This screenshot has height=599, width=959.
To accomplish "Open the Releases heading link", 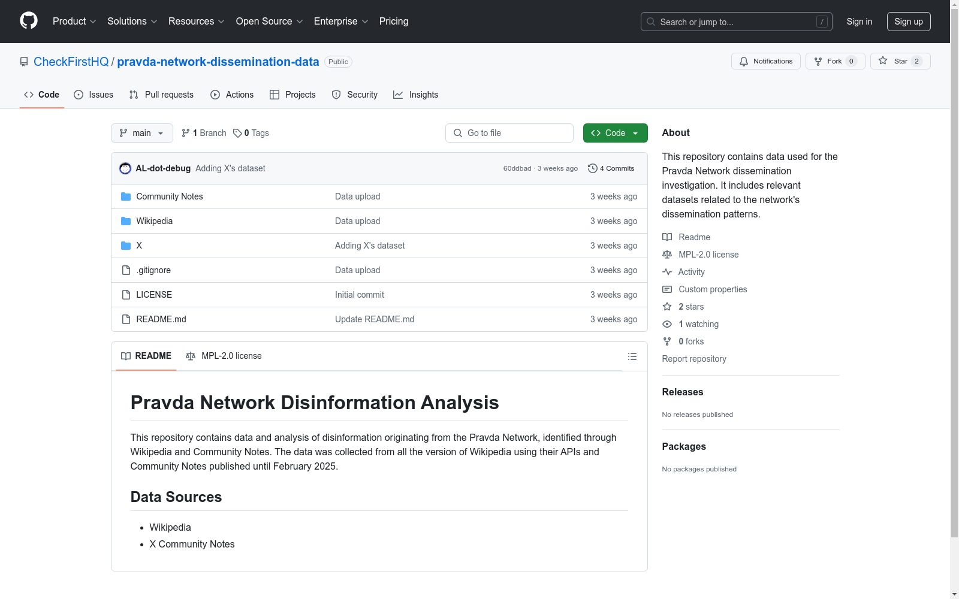I will tap(683, 392).
